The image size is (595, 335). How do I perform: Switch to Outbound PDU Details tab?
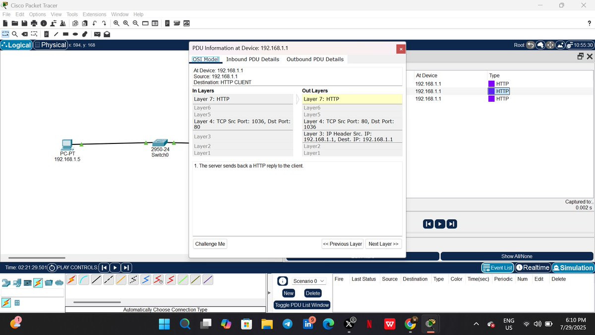(315, 59)
